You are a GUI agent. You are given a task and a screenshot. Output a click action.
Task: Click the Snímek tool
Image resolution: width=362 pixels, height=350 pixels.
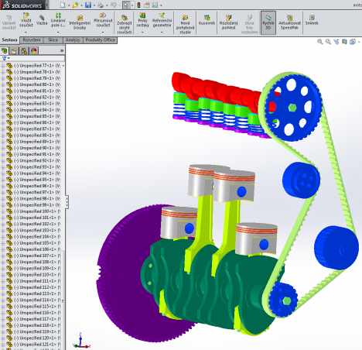[312, 20]
